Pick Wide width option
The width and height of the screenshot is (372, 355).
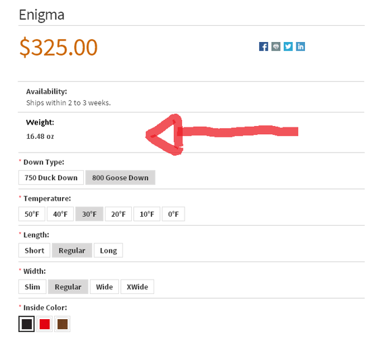point(104,287)
